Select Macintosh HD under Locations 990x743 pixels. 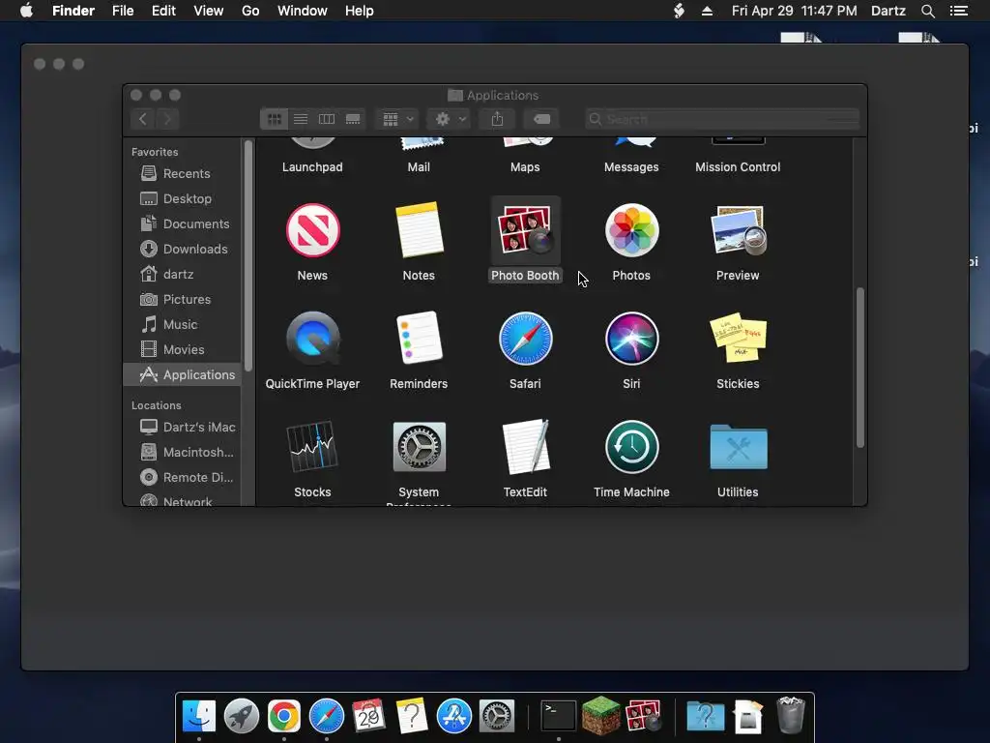(x=182, y=453)
